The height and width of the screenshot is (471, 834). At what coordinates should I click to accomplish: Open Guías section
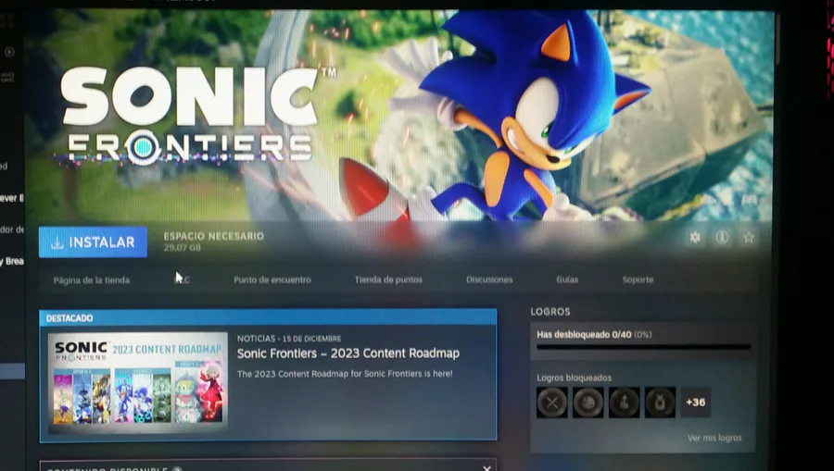pyautogui.click(x=567, y=279)
